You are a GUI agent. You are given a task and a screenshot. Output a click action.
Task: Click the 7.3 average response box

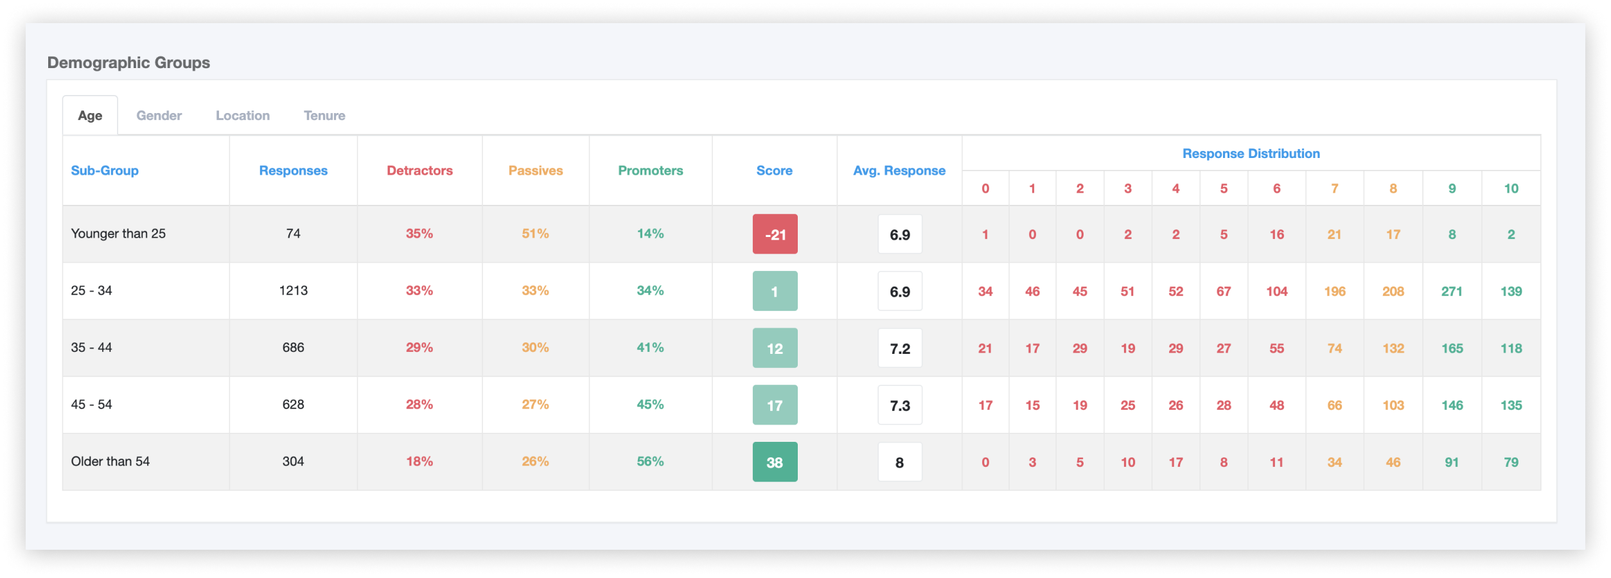[899, 405]
